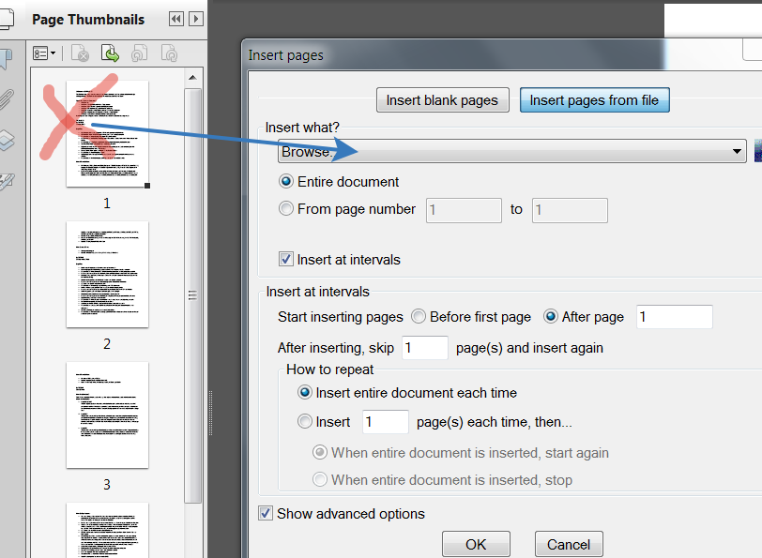Click the rotate counterclockwise icon in thumbnails toolbar
The image size is (762, 558).
pyautogui.click(x=140, y=53)
